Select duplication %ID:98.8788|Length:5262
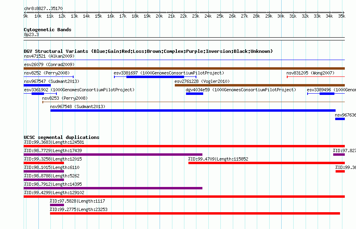This screenshot has width=356, height=229. tap(52, 176)
